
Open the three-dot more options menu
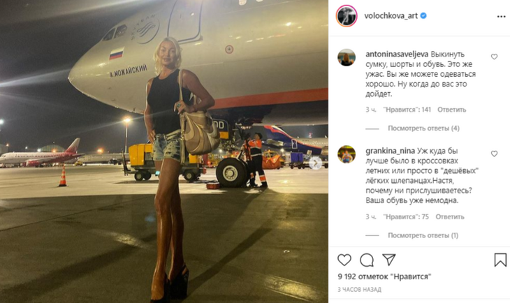pos(501,17)
